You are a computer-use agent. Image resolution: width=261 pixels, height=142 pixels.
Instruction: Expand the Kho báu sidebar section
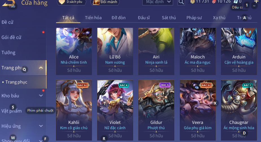(x=41, y=96)
